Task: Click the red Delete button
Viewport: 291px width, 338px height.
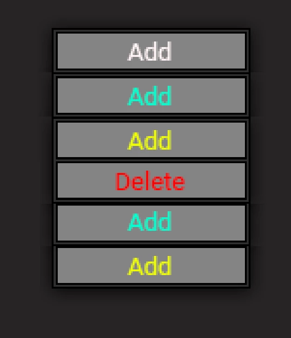Action: (x=151, y=180)
